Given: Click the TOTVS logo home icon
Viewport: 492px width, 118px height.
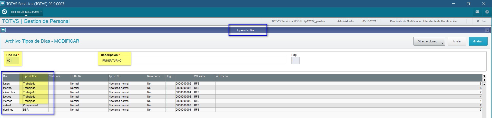Looking at the screenshot, I should click(4, 12).
